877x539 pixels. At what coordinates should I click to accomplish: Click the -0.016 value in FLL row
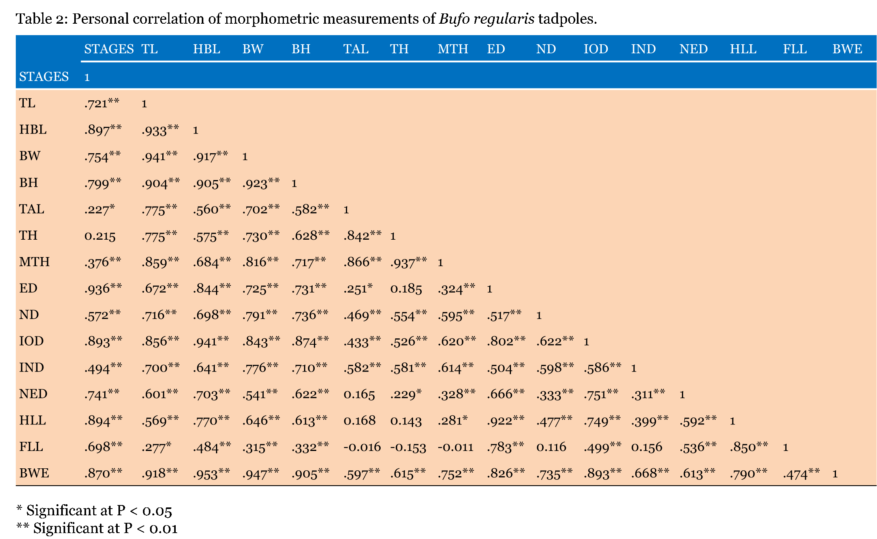[362, 447]
